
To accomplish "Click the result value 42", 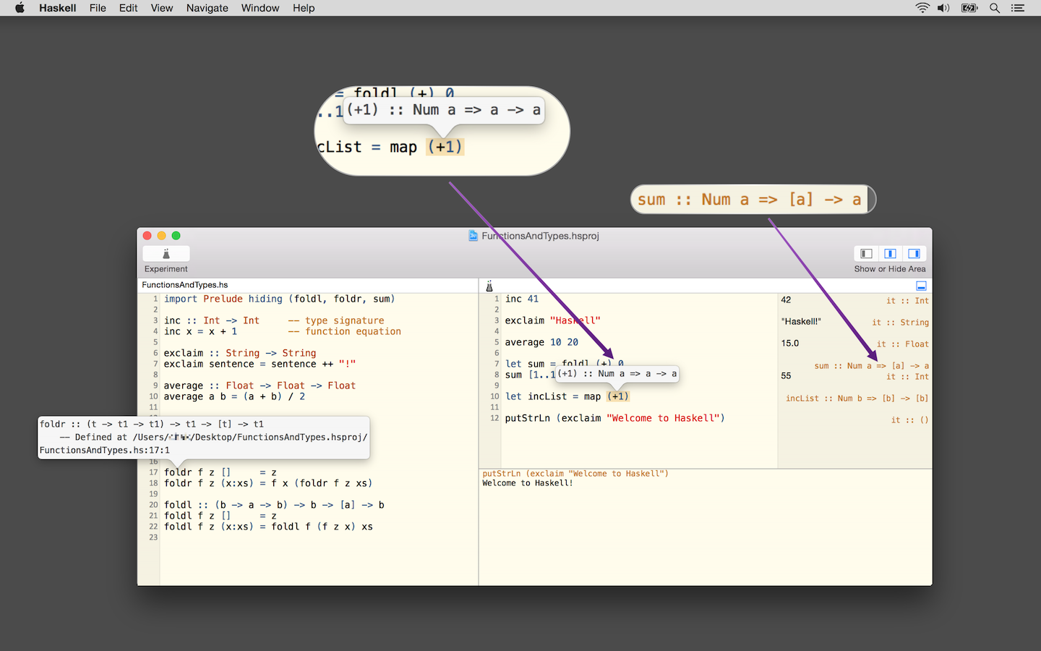I will [786, 299].
